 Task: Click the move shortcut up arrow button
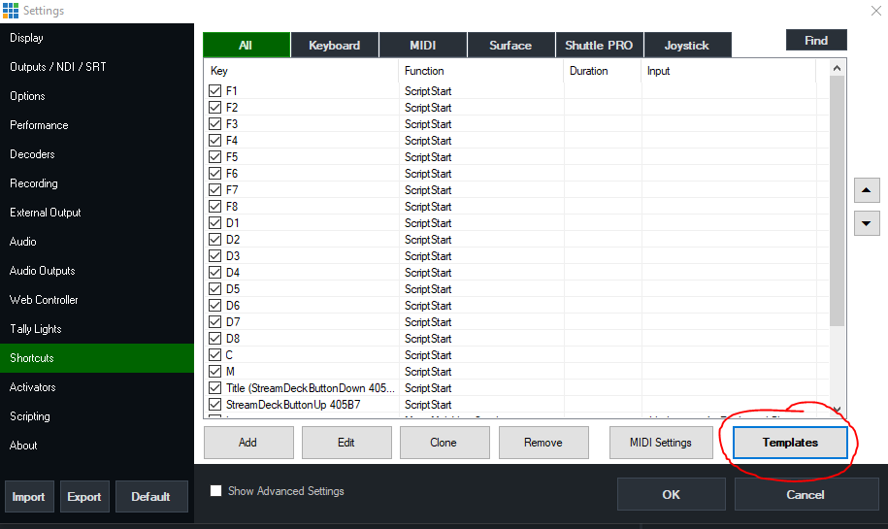(867, 190)
